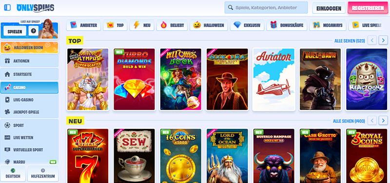Open Virtueller Sport in the sidebar

coord(29,150)
